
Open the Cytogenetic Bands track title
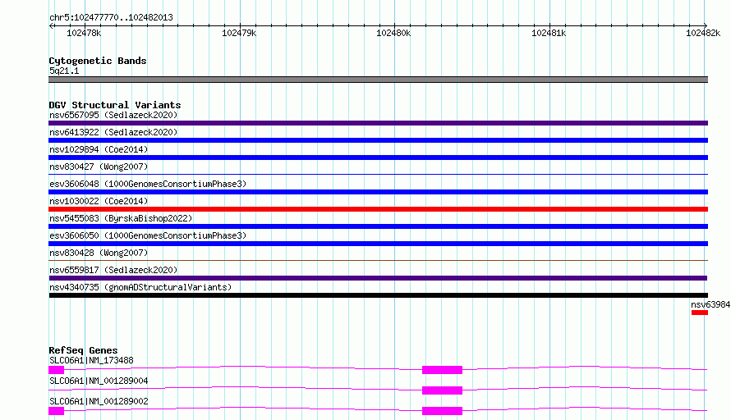tap(98, 61)
